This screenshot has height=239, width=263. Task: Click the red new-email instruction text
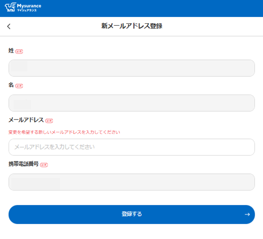(x=64, y=132)
